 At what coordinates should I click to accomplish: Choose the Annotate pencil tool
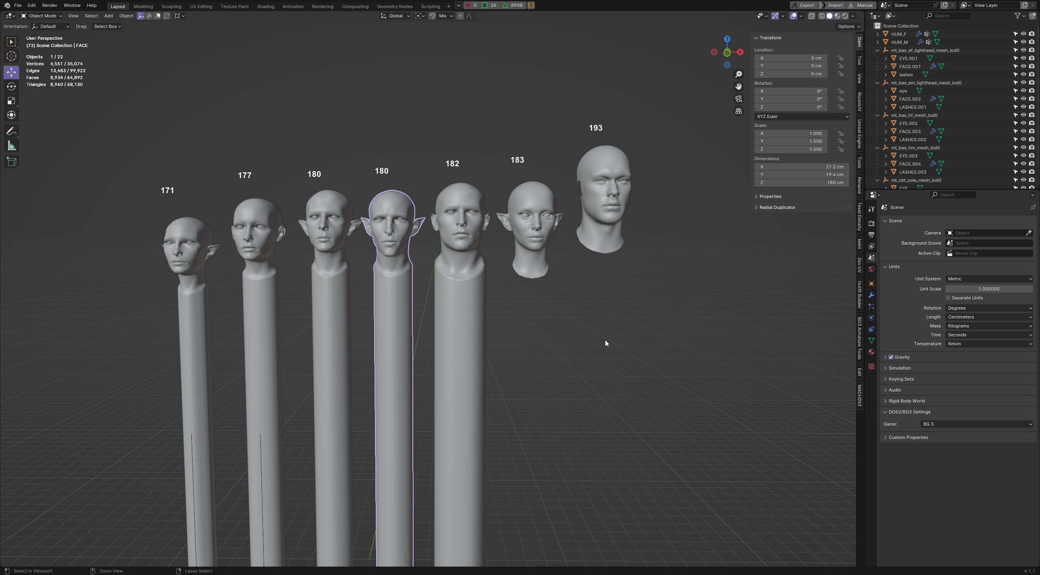pos(11,131)
